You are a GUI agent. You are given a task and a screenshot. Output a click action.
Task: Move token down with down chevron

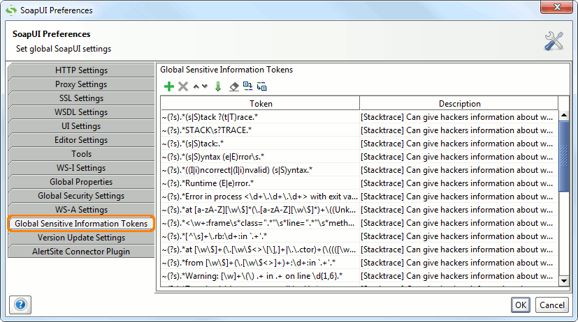[x=205, y=86]
